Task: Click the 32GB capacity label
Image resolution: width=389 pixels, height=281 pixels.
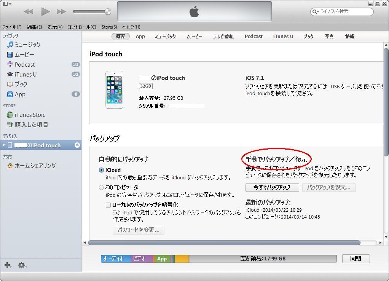Action: coord(146,86)
